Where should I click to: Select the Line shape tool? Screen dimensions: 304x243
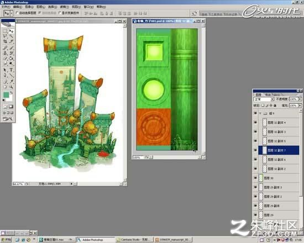[x=11, y=75]
